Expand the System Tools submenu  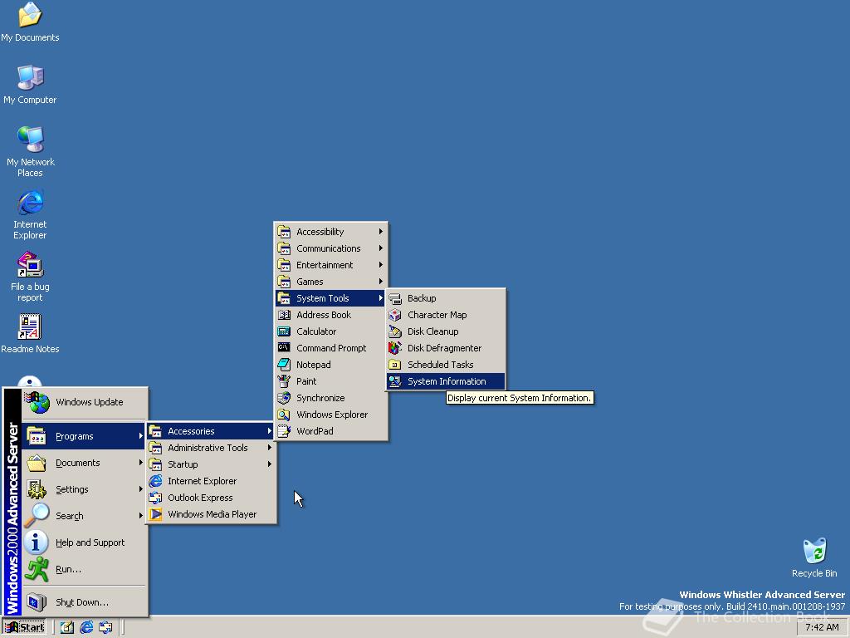(330, 298)
